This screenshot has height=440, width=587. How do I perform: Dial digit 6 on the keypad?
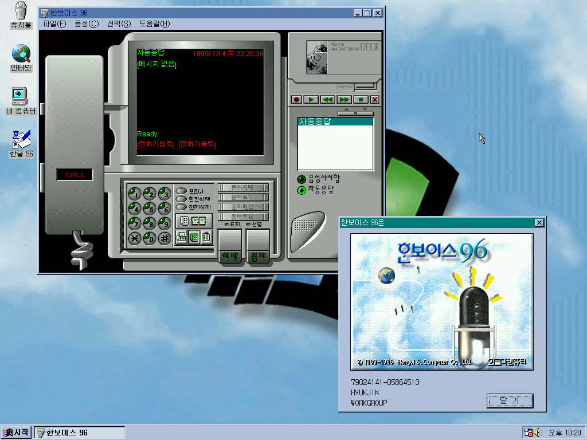click(x=165, y=209)
